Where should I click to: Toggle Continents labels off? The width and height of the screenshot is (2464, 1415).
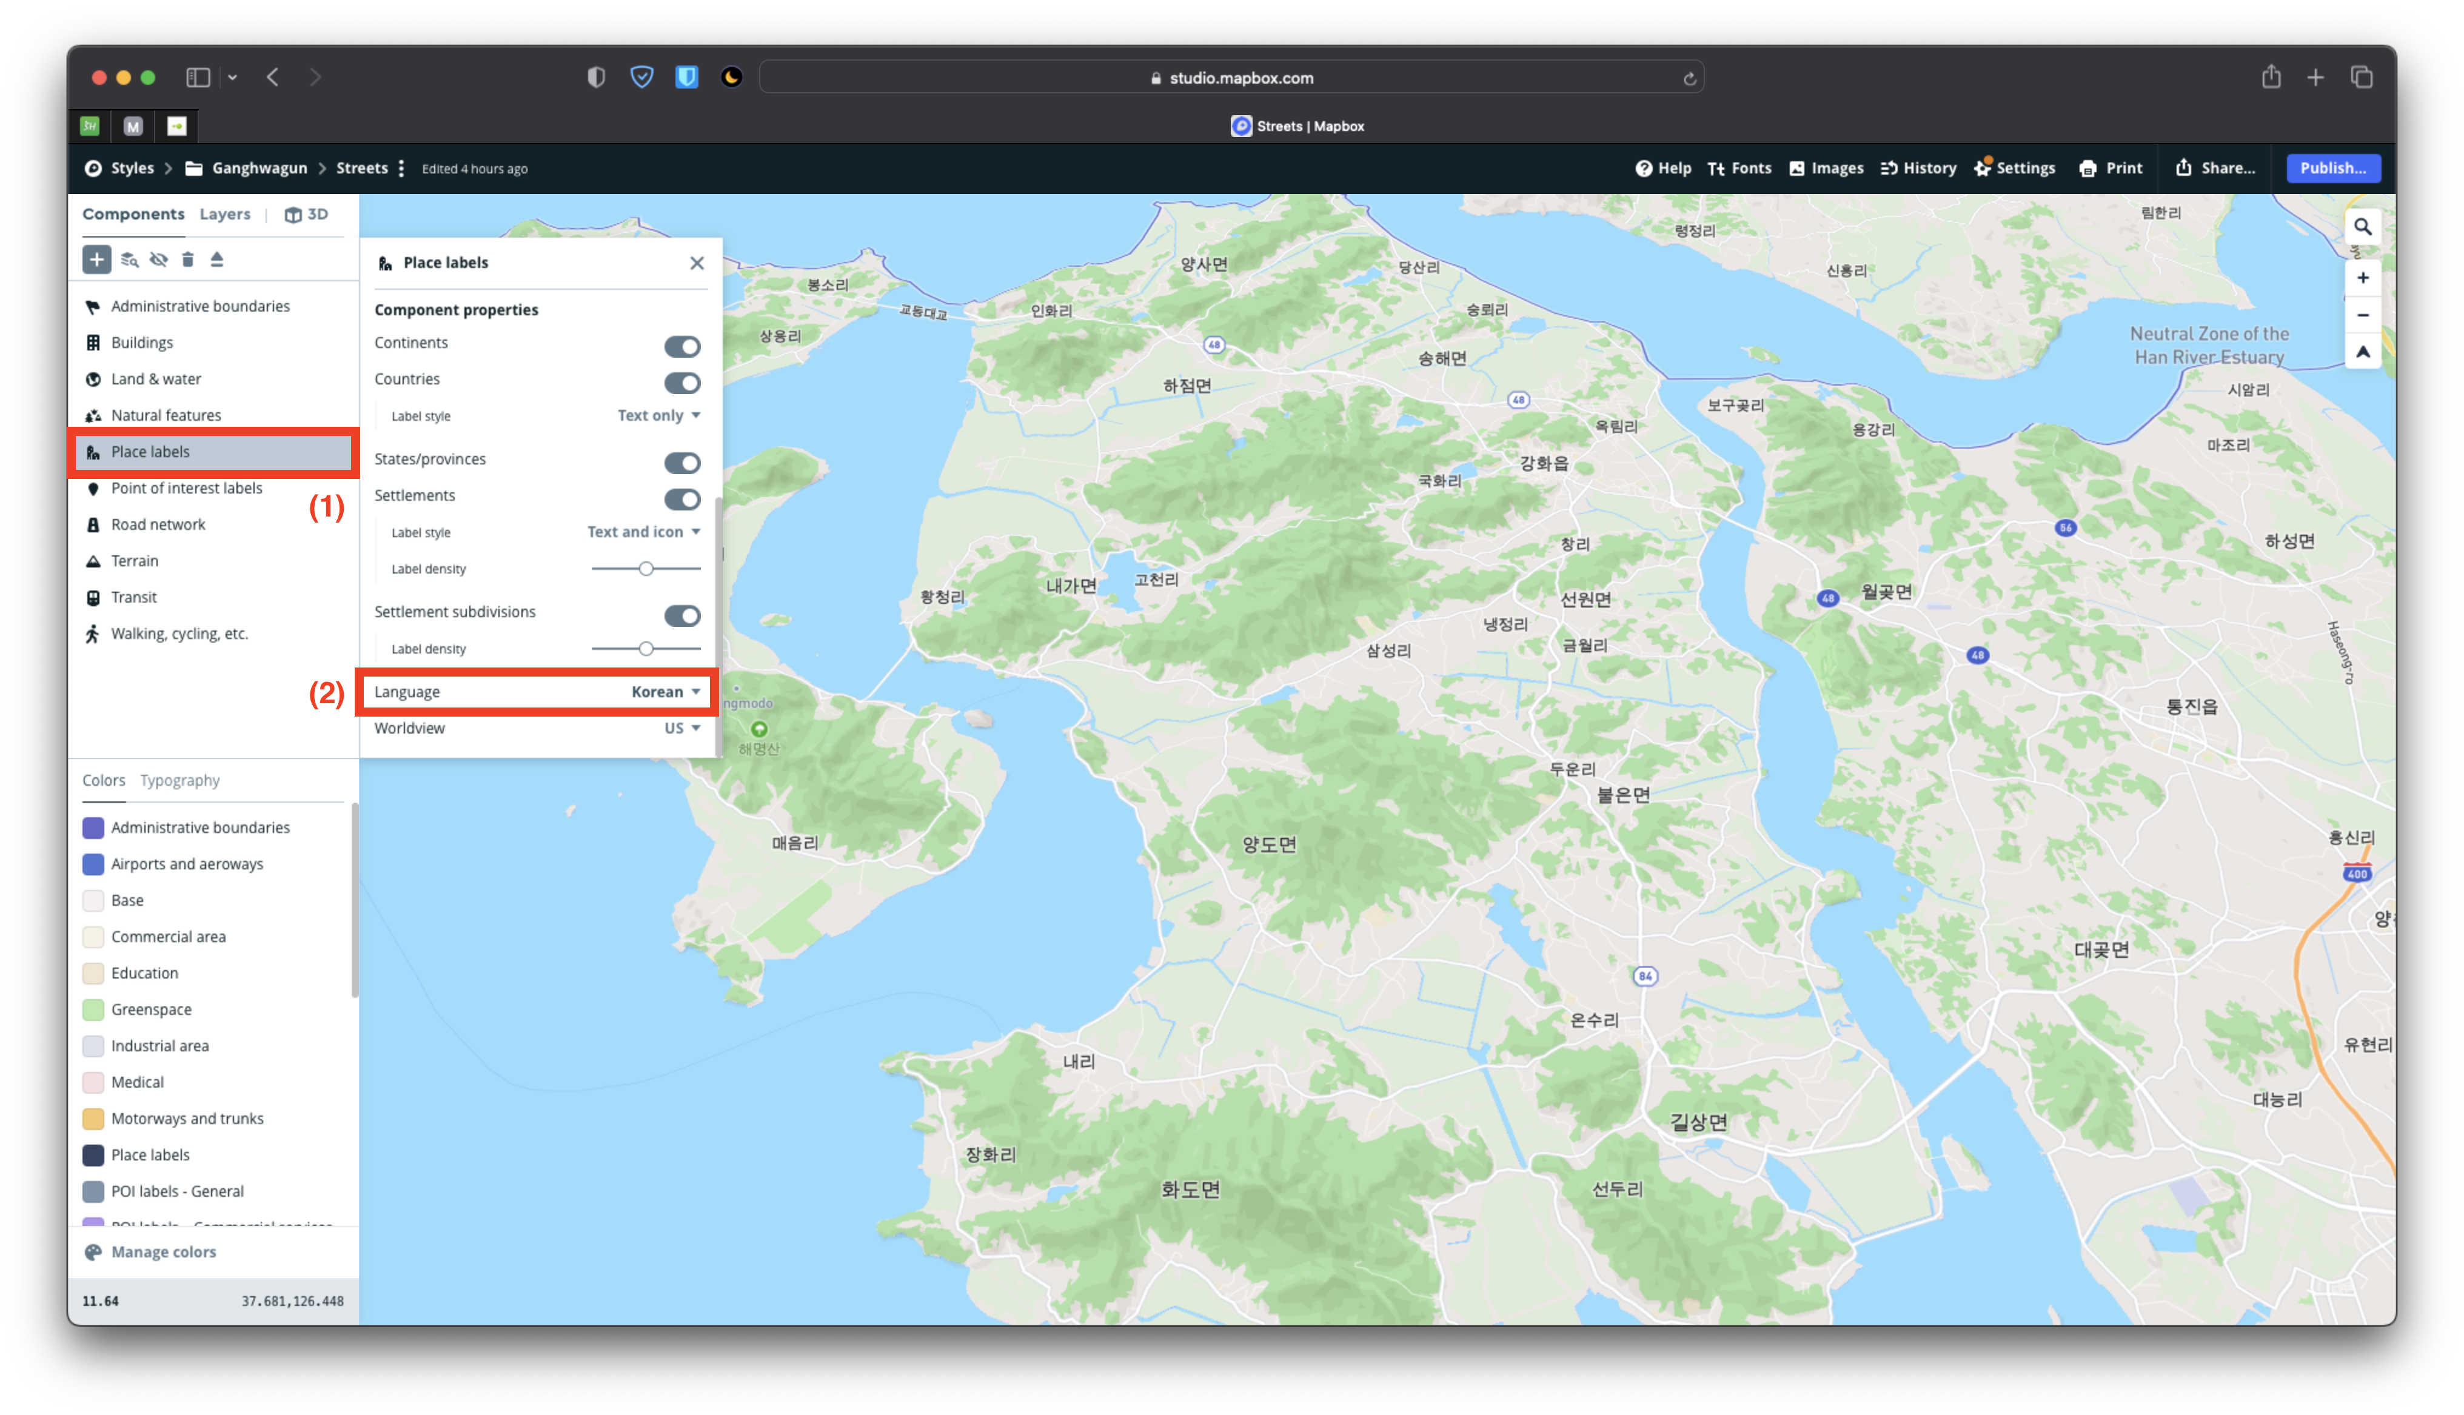[682, 346]
